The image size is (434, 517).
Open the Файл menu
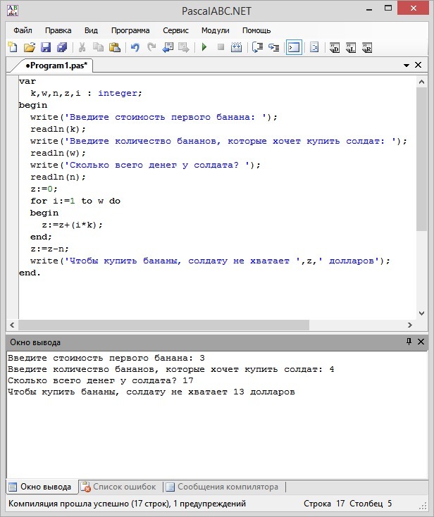[x=23, y=30]
